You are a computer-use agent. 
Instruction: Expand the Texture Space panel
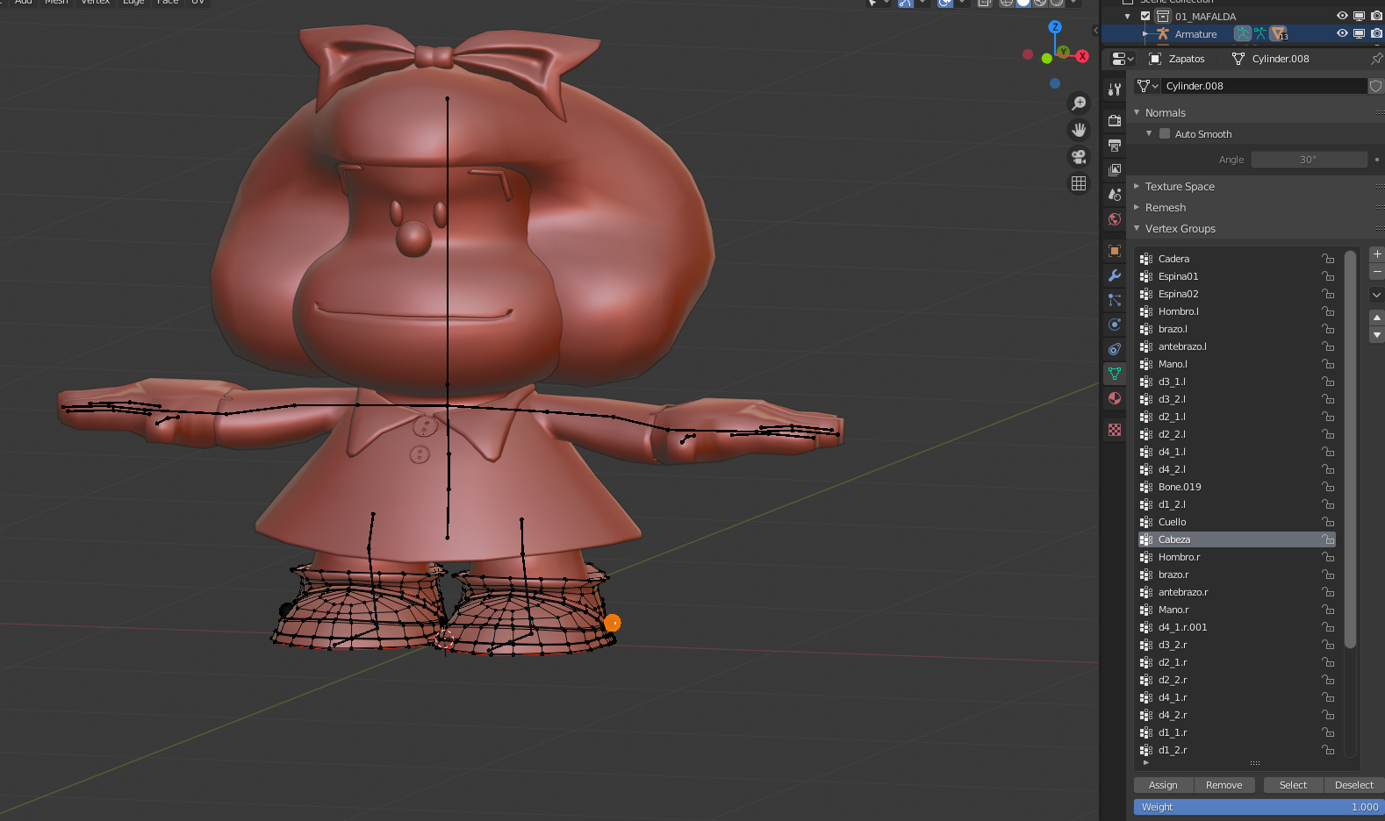click(1137, 186)
